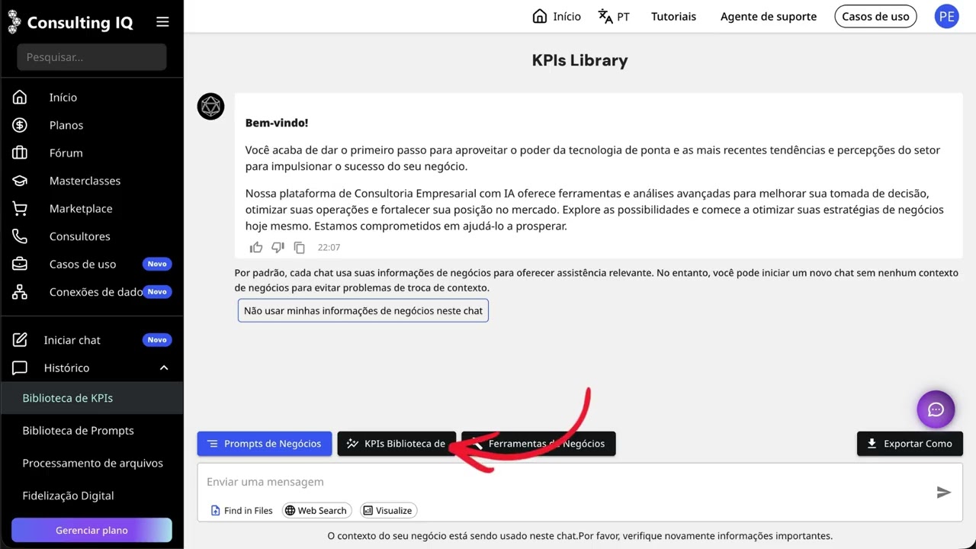Click the Casos de uso briefcase icon
The width and height of the screenshot is (976, 549).
[20, 264]
